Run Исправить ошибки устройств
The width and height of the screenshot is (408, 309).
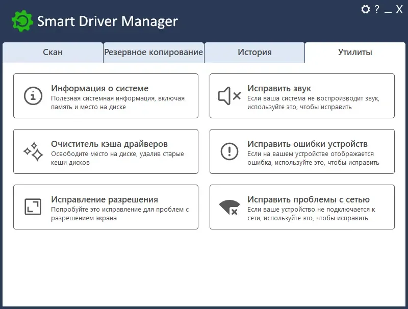(301, 151)
